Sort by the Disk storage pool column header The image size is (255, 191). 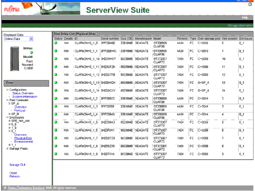209,39
